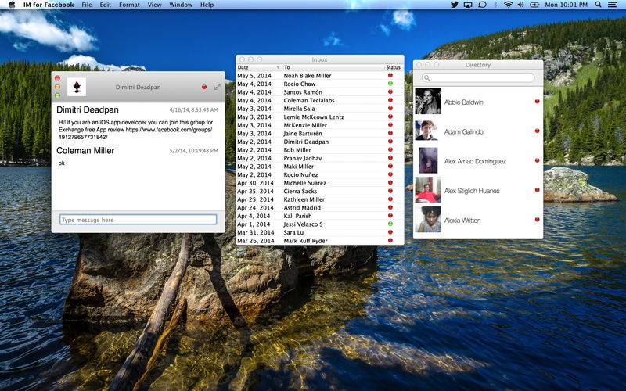Image resolution: width=626 pixels, height=391 pixels.
Task: Click the Directory search magnifier icon
Action: pyautogui.click(x=426, y=77)
